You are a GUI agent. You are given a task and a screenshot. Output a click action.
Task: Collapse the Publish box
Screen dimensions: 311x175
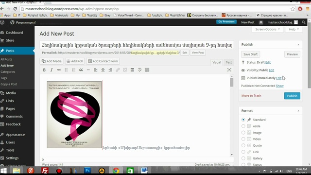[298, 45]
